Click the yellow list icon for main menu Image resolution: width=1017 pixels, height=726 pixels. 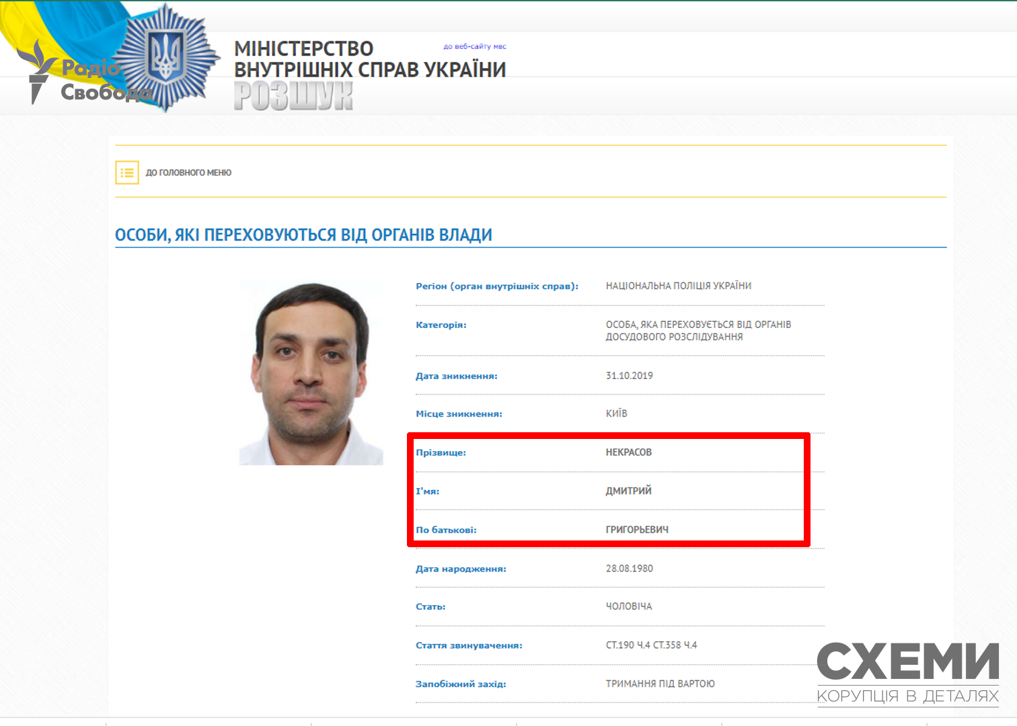(x=127, y=173)
